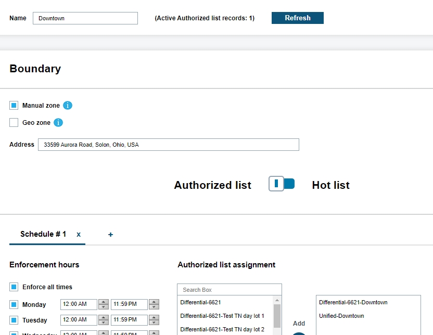Click the Geo zone info icon

[x=58, y=123]
